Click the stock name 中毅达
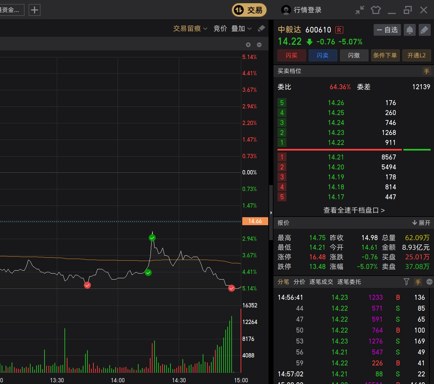The width and height of the screenshot is (434, 384). pyautogui.click(x=289, y=30)
